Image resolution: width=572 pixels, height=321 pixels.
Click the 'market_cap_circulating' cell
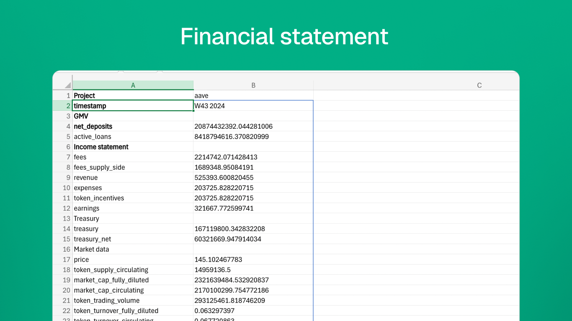click(x=133, y=290)
